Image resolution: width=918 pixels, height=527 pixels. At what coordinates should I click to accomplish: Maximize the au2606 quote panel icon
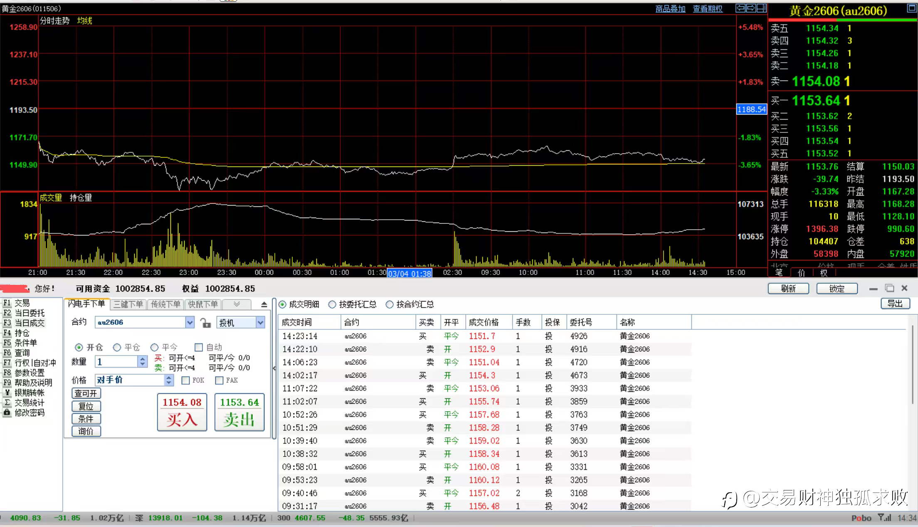[x=911, y=8]
